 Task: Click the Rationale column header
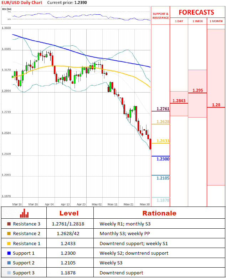159,213
